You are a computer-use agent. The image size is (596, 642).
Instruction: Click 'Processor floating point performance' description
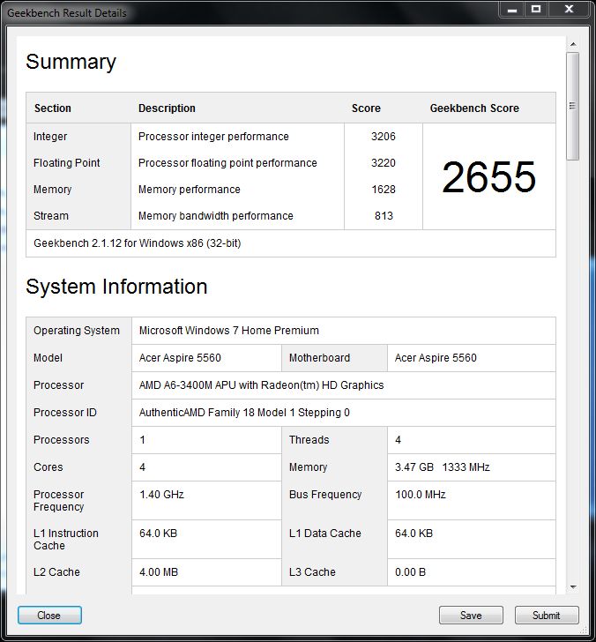[x=227, y=163]
